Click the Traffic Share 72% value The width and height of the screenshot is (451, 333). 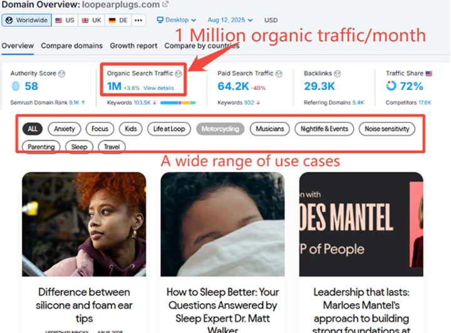pos(412,86)
